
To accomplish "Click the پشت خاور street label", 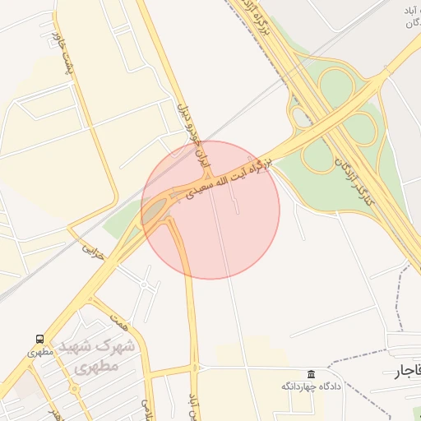I will pos(63,53).
